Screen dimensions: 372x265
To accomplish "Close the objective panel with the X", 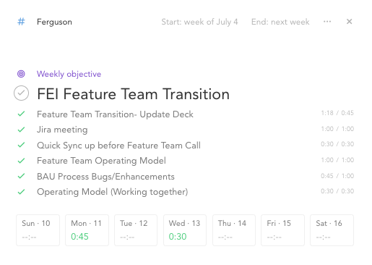I will pos(349,22).
